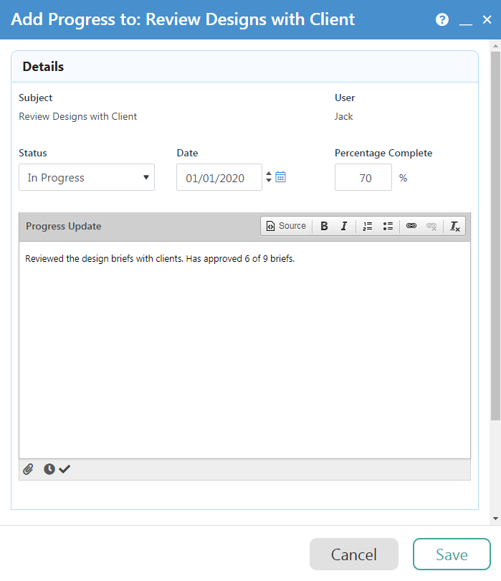Click the vertical scrollbar thumb
Screen dimensions: 501x581
[495, 236]
